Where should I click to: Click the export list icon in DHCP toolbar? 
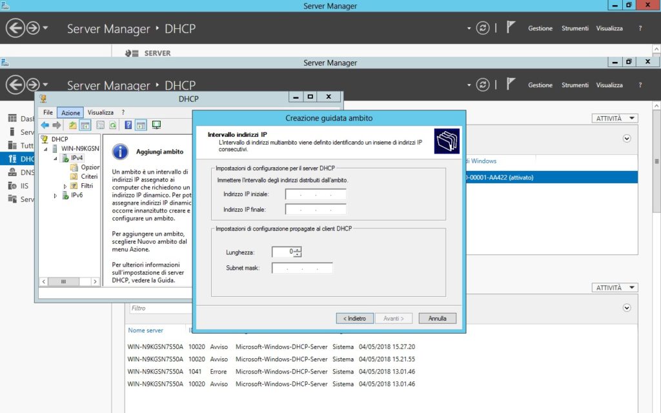tap(100, 125)
